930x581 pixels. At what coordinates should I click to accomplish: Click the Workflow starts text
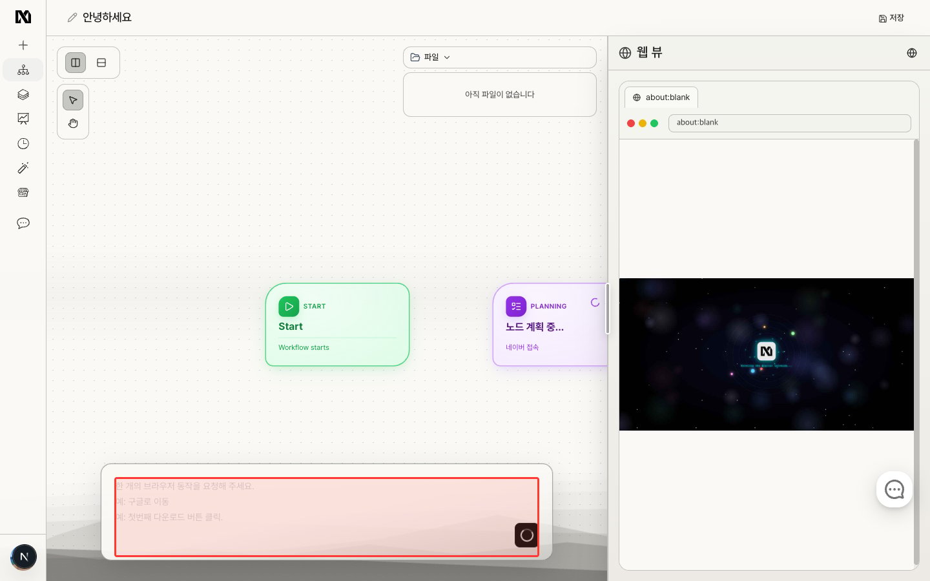pos(304,347)
